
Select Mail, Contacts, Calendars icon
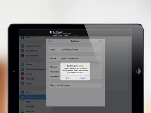(x=22, y=97)
